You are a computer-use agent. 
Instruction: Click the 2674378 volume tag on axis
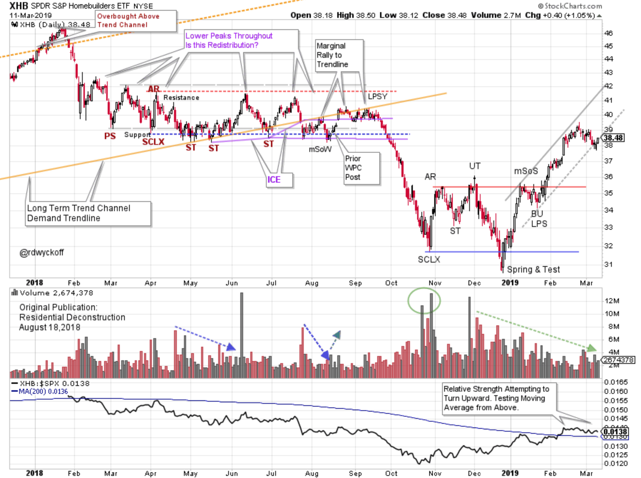tap(619, 360)
